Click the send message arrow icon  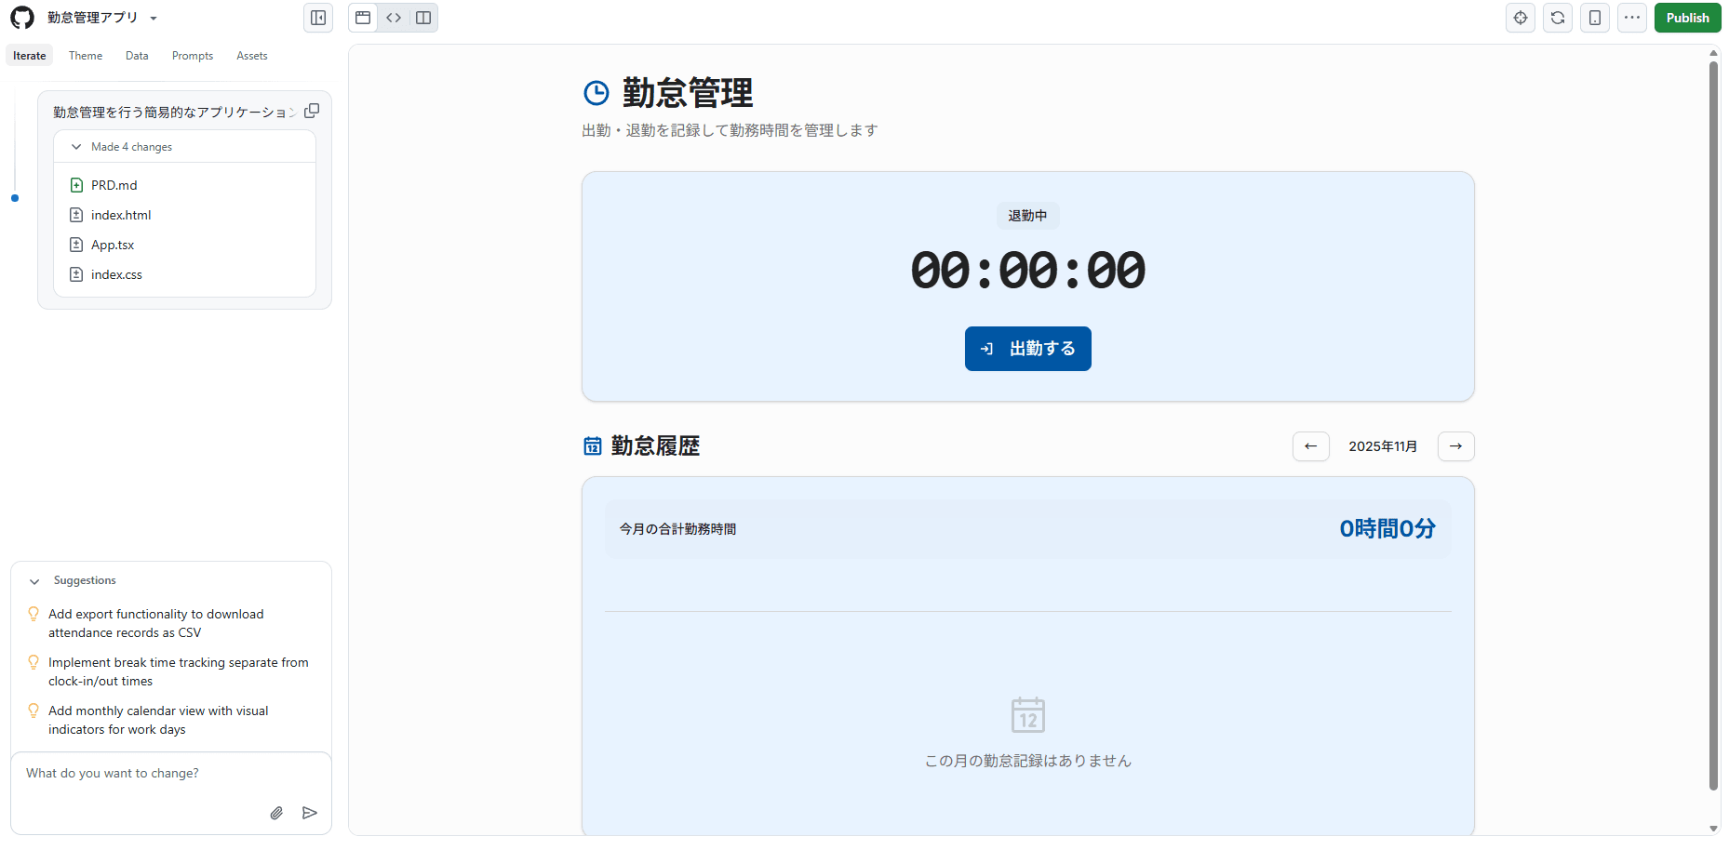pyautogui.click(x=310, y=813)
